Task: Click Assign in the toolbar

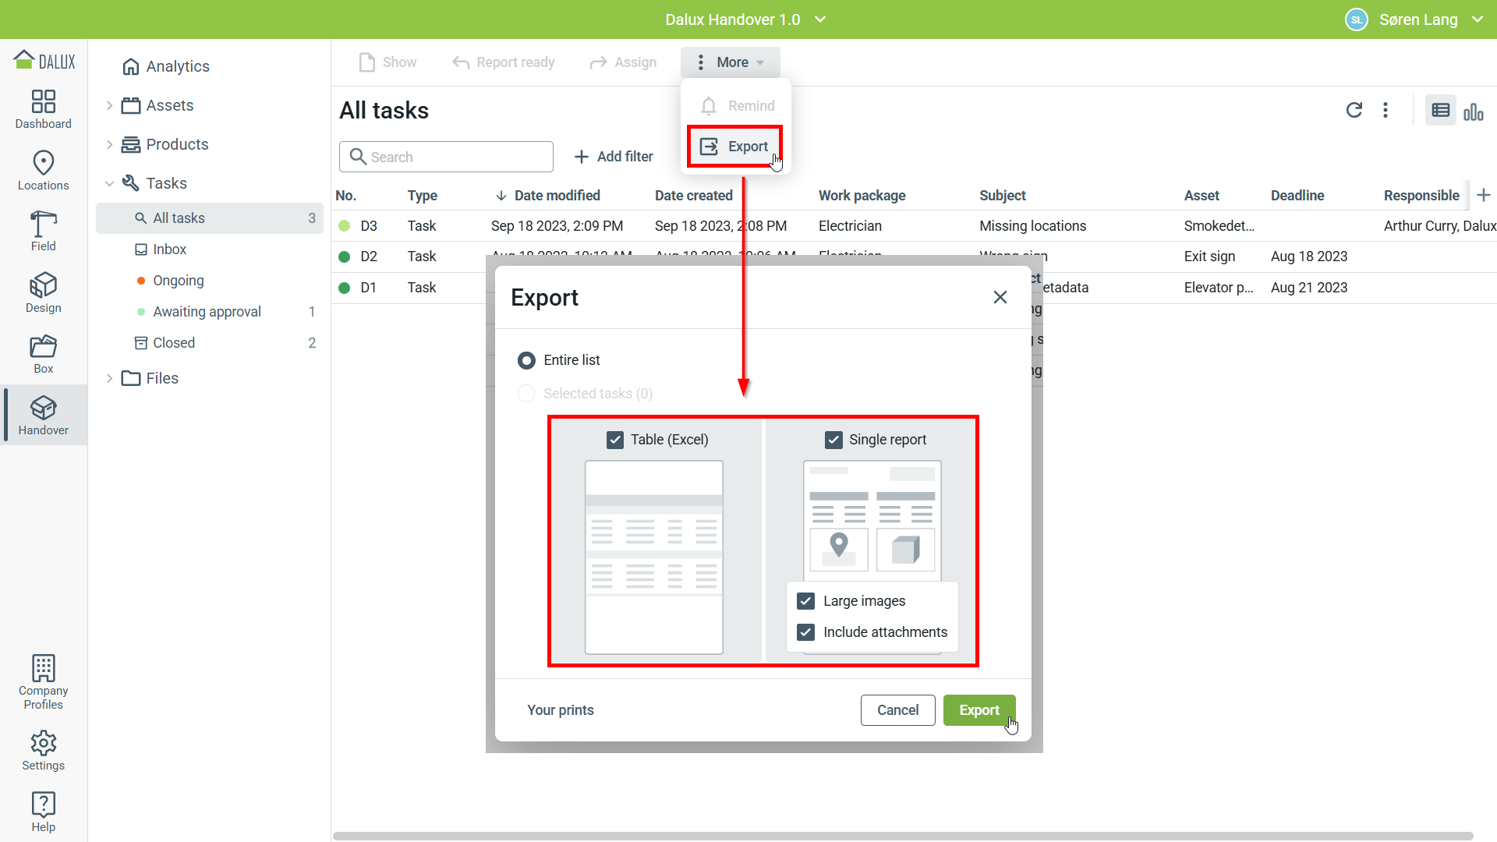Action: (623, 62)
